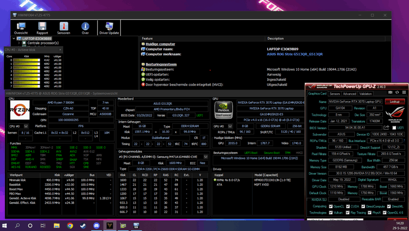Viewport: 409px width, 231px height.
Task: Click Core 7 clock bar
Action: click(x=27, y=86)
